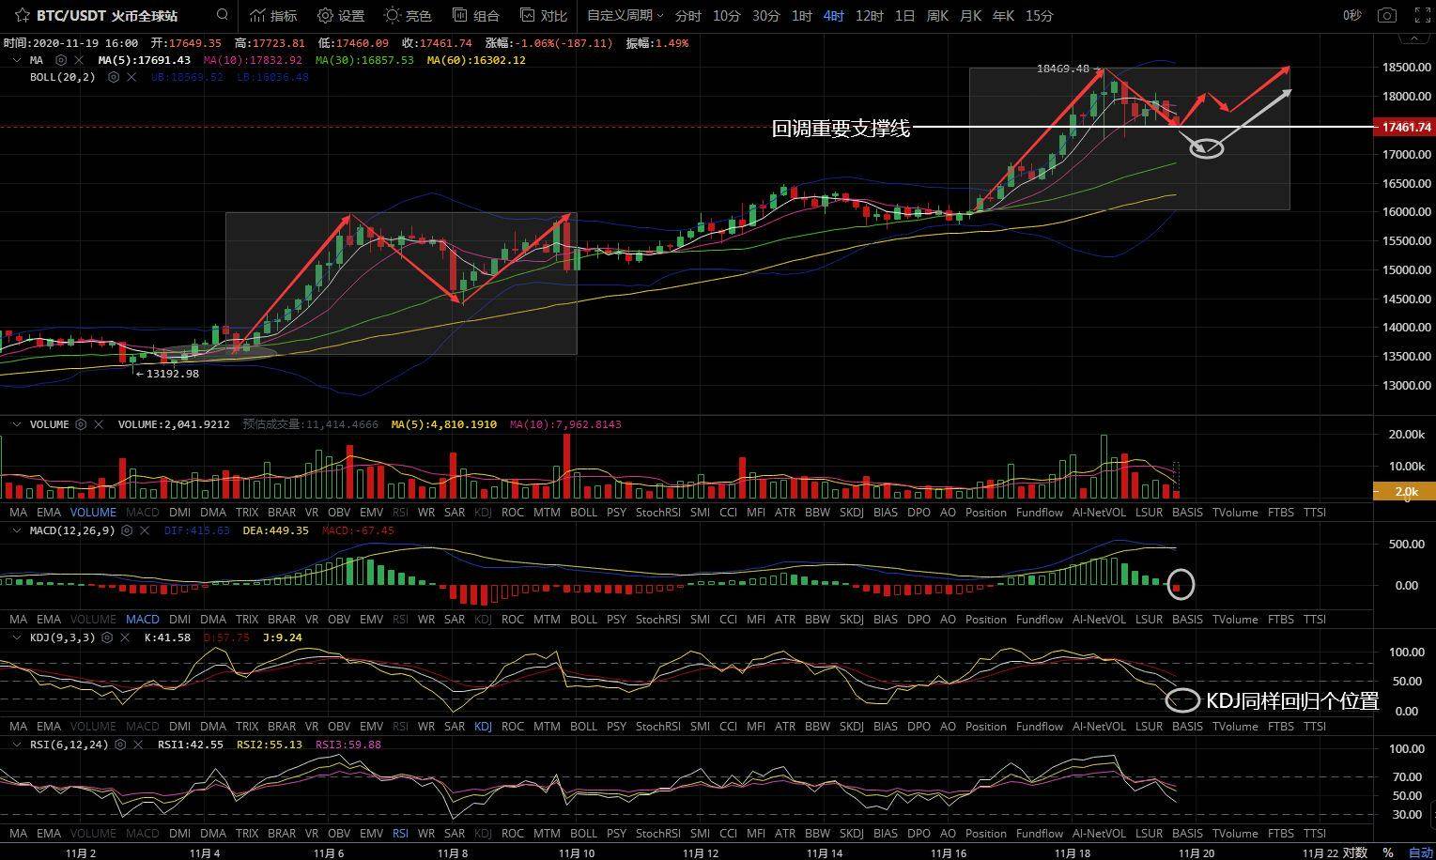Take a chart screenshot with the camera icon
The width and height of the screenshot is (1436, 860).
1385,16
